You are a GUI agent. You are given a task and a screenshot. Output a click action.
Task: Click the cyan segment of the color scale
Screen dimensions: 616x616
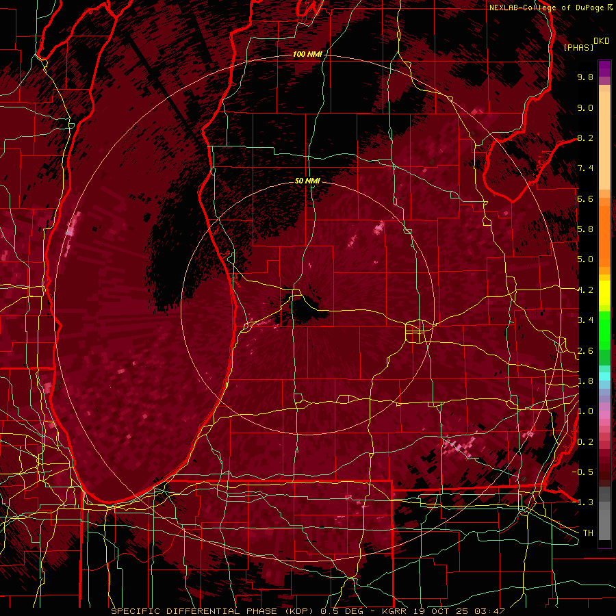[604, 376]
